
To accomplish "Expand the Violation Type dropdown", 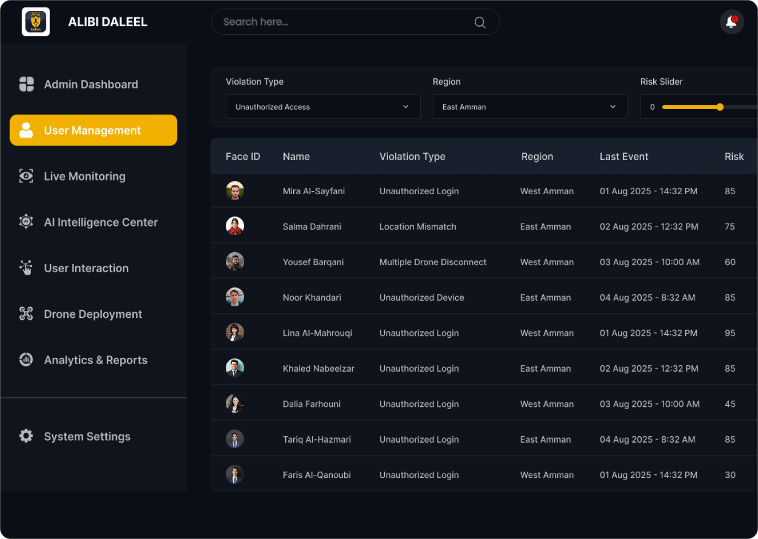I will [x=323, y=107].
